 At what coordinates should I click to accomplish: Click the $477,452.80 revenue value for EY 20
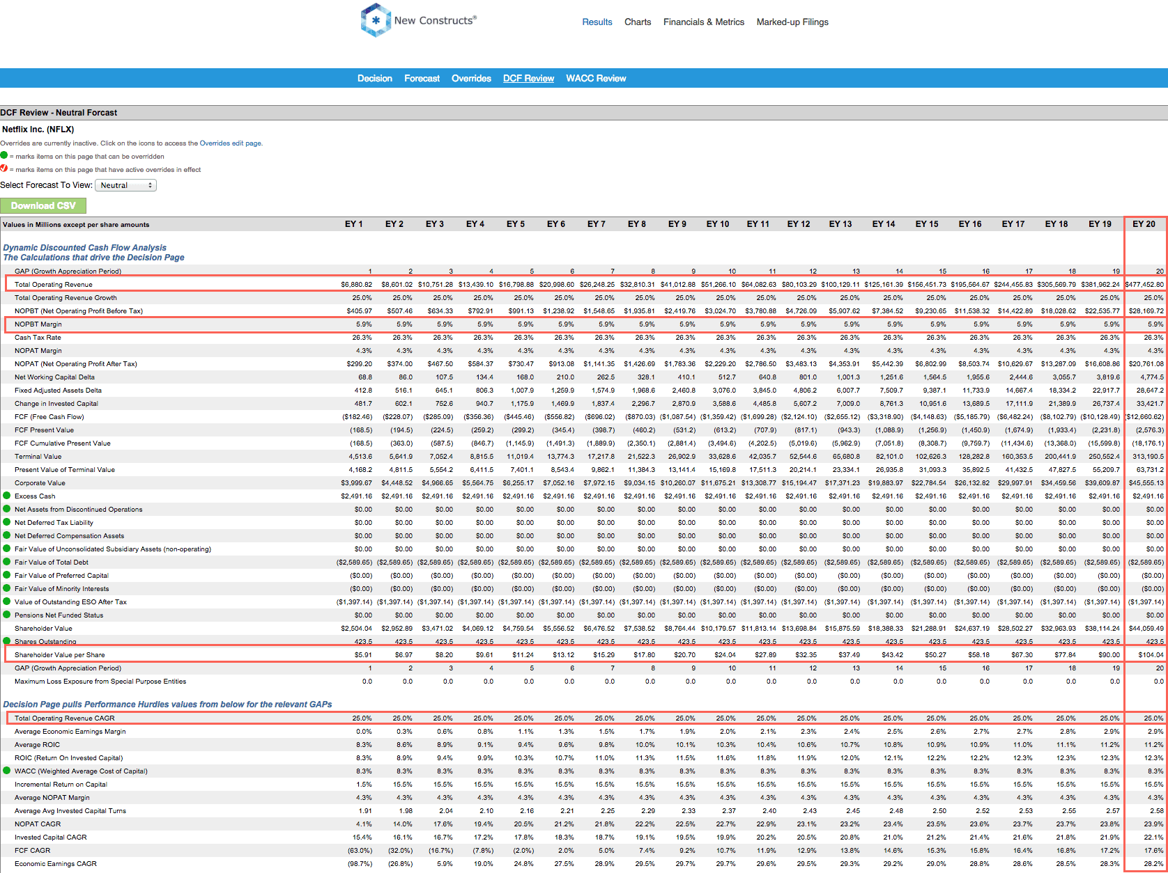1144,284
